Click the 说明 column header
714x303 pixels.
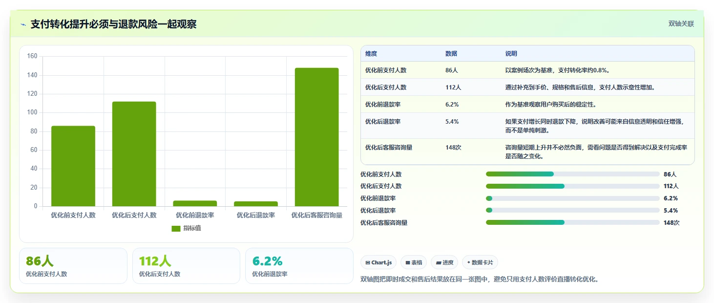pyautogui.click(x=511, y=54)
